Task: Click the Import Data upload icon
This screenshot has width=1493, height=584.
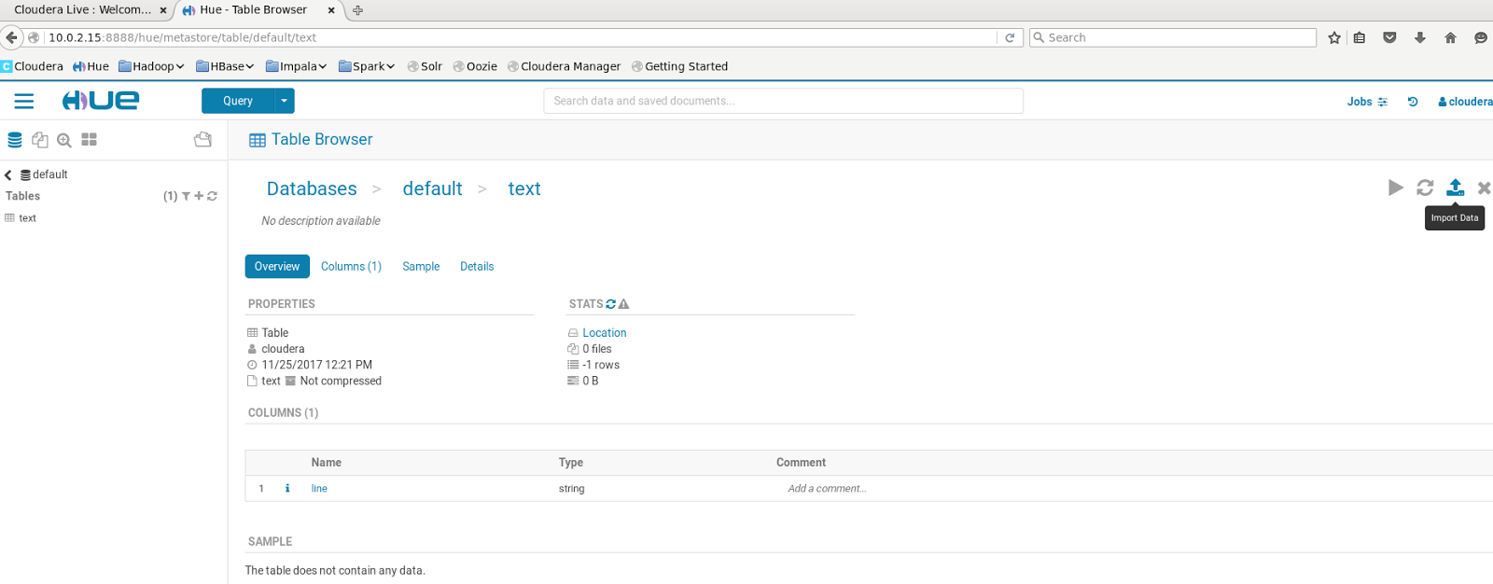Action: (1455, 188)
